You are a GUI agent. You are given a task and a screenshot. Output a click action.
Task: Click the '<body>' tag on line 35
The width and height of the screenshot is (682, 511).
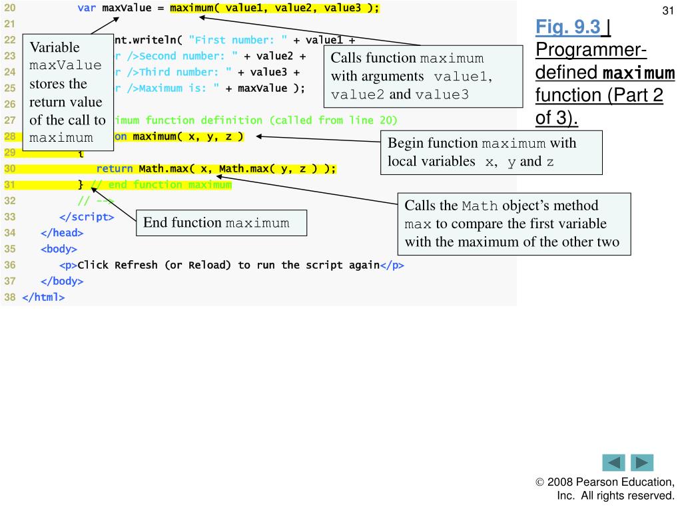pyautogui.click(x=59, y=249)
